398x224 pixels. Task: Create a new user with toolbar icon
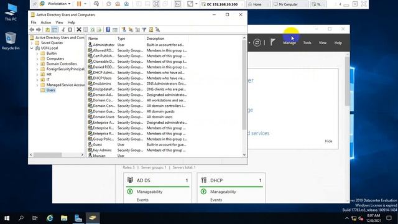(124, 30)
